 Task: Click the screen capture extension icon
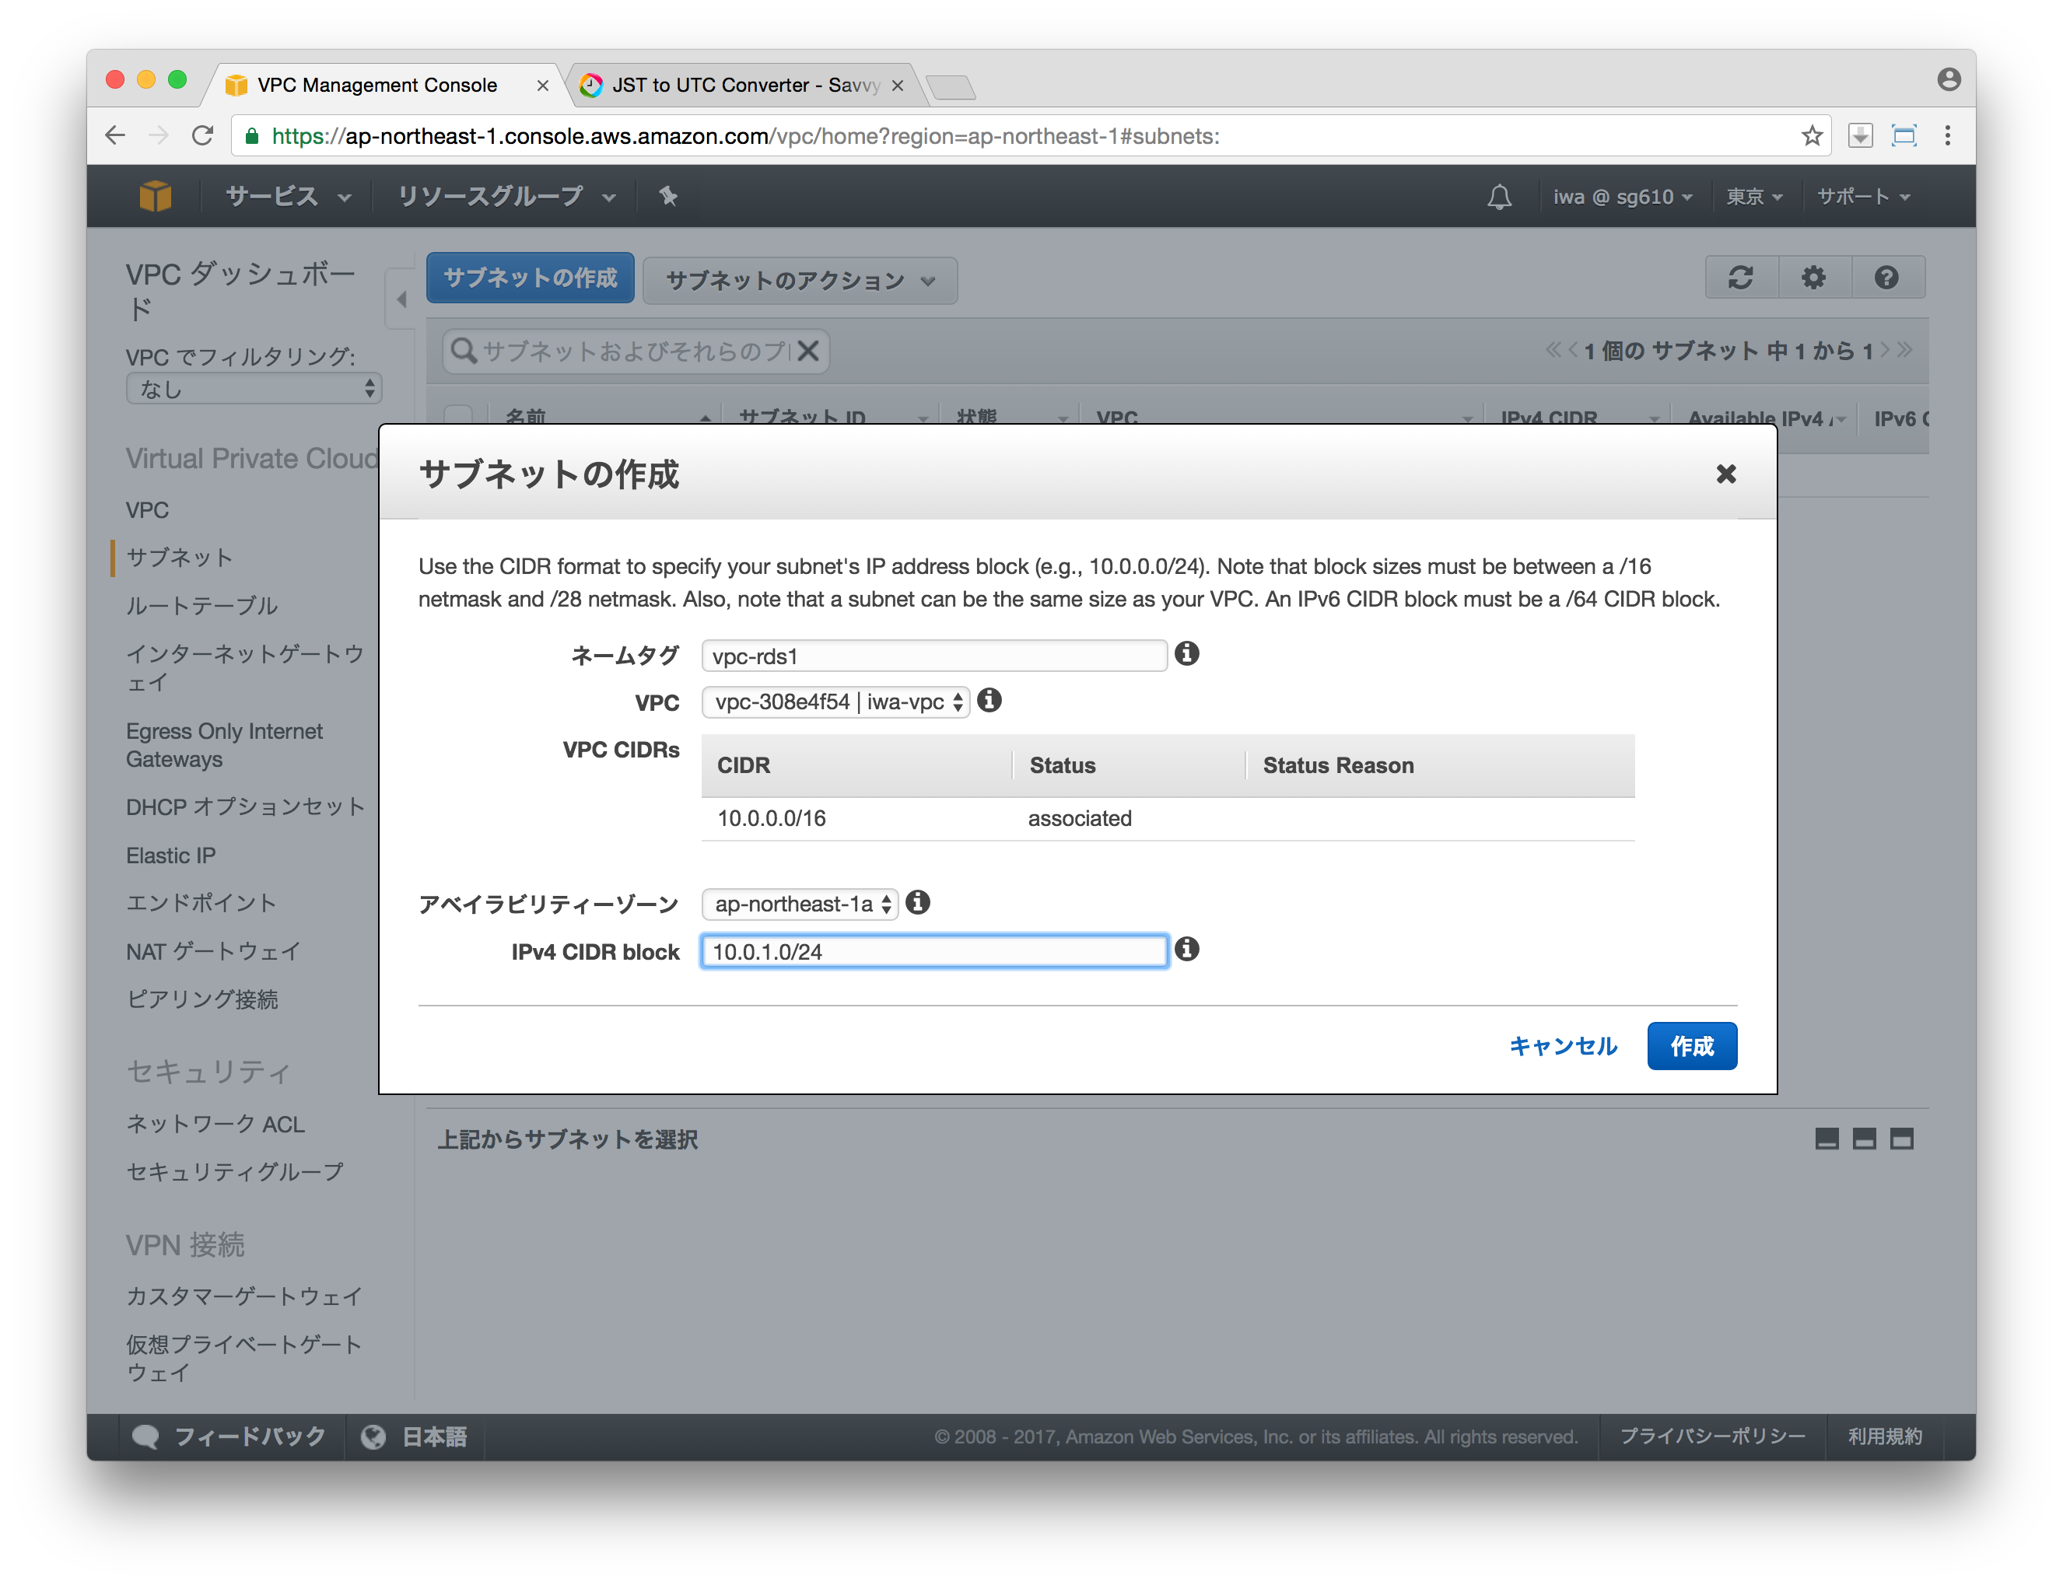pyautogui.click(x=1904, y=136)
